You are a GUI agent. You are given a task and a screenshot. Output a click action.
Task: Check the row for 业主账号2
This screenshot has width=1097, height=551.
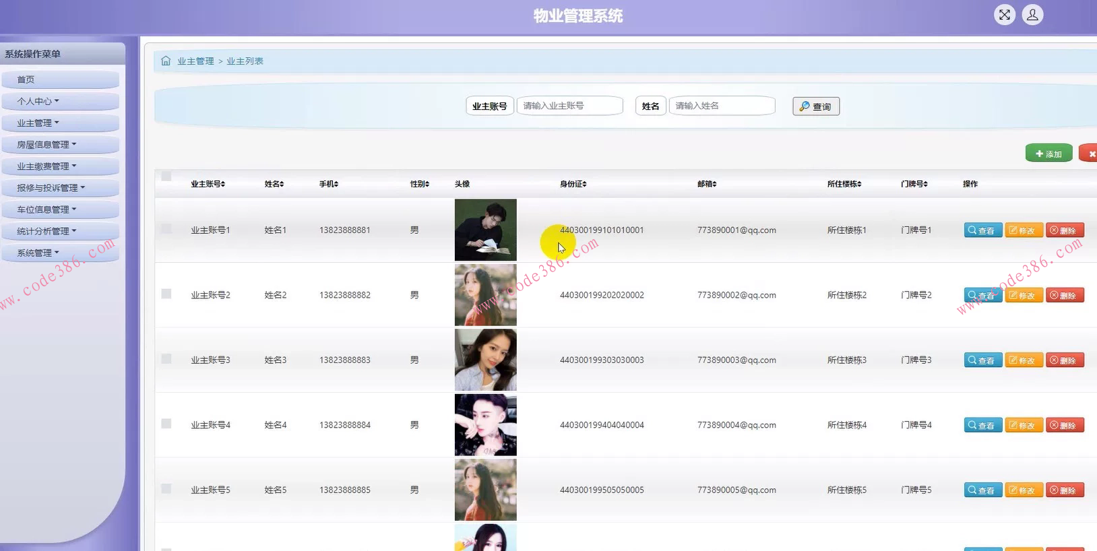(166, 294)
